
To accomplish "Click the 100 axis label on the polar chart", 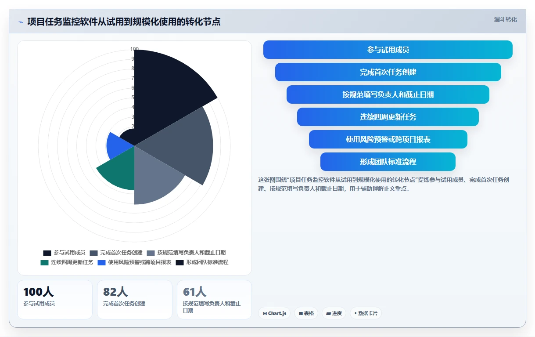I will coord(134,49).
